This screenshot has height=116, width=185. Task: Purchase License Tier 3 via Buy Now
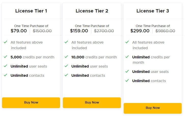(x=153, y=108)
